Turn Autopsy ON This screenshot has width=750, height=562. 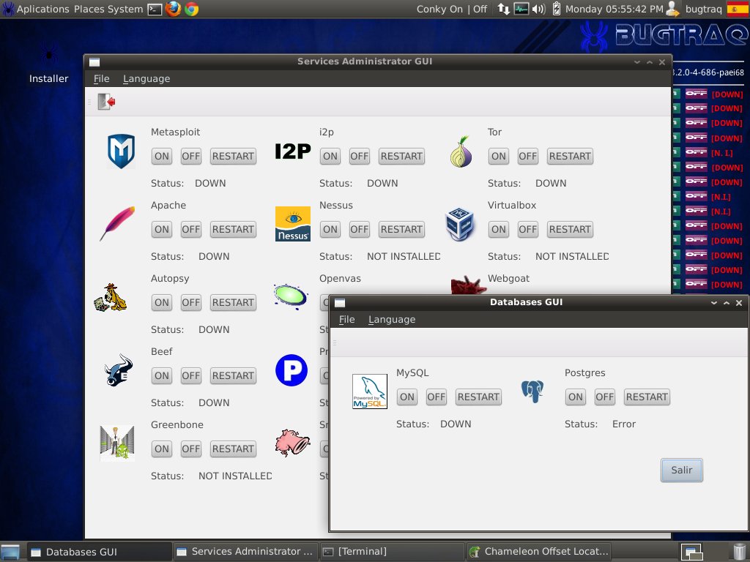pos(162,302)
